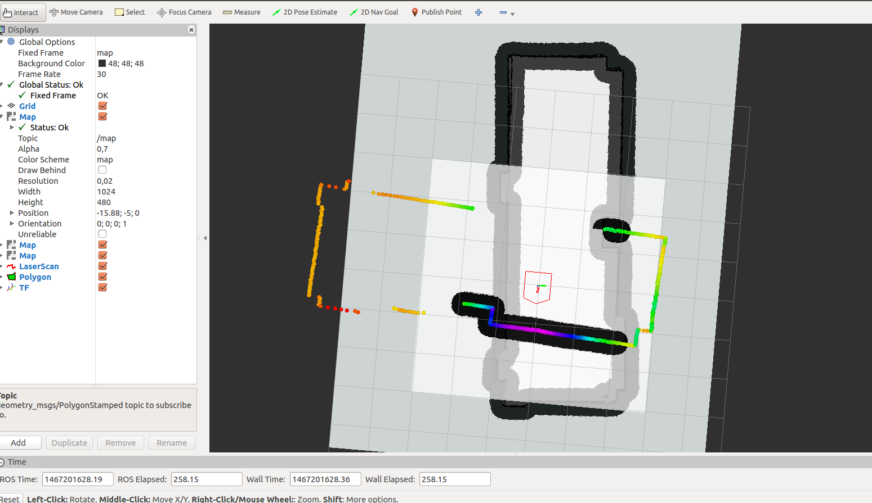872x503 pixels.
Task: Select the Resolution property row
Action: [x=98, y=181]
